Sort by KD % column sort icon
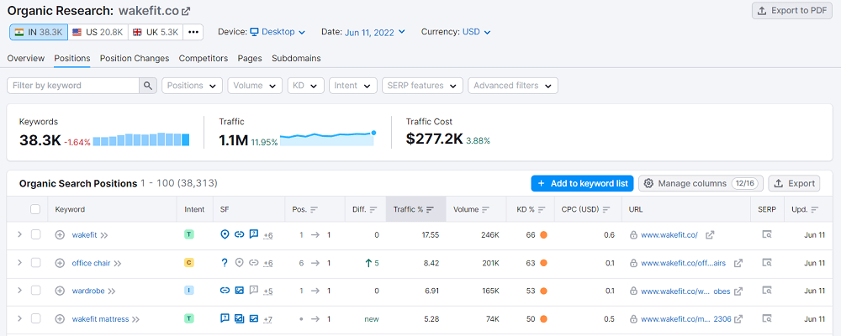Viewport: 841px width, 336px height. pos(542,209)
